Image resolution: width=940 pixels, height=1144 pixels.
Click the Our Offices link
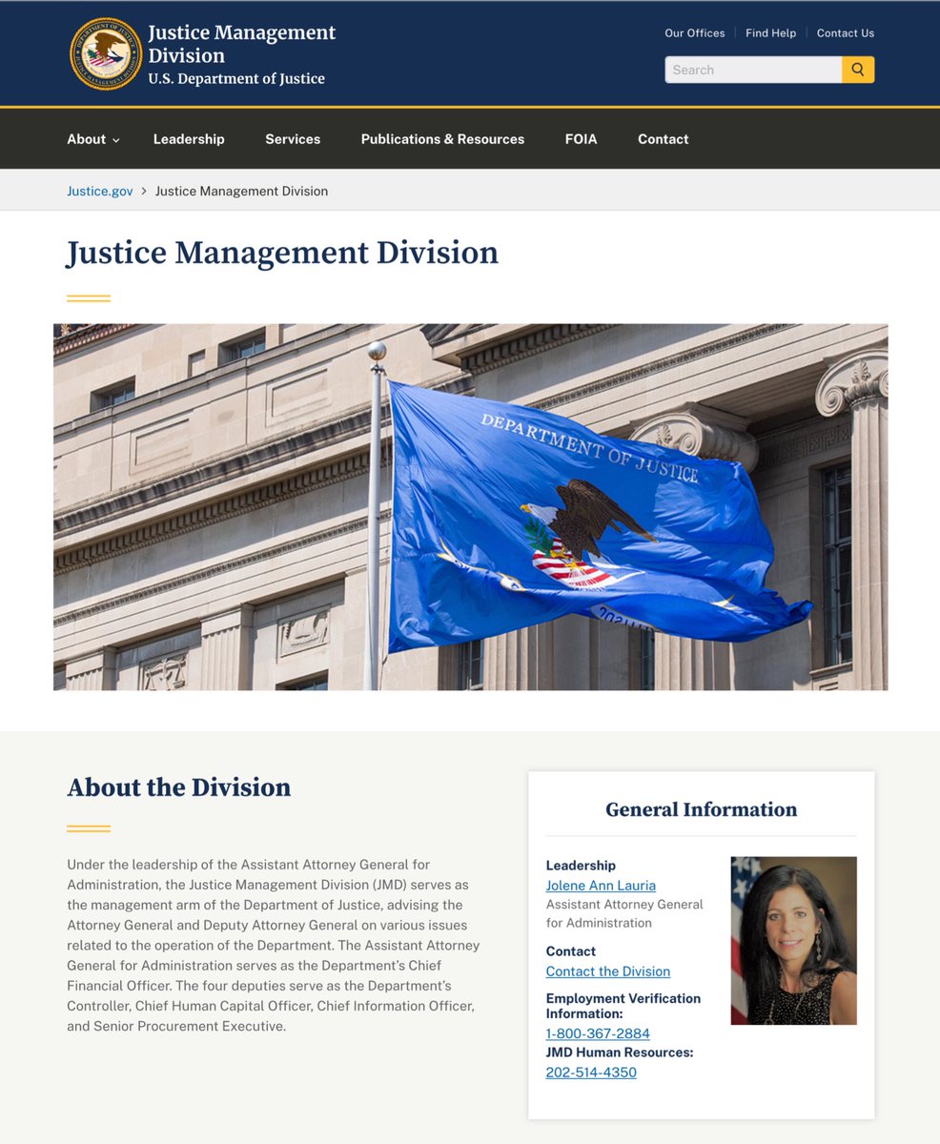tap(694, 32)
